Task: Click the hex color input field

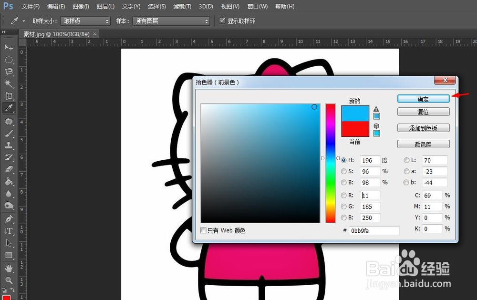Action: (374, 231)
